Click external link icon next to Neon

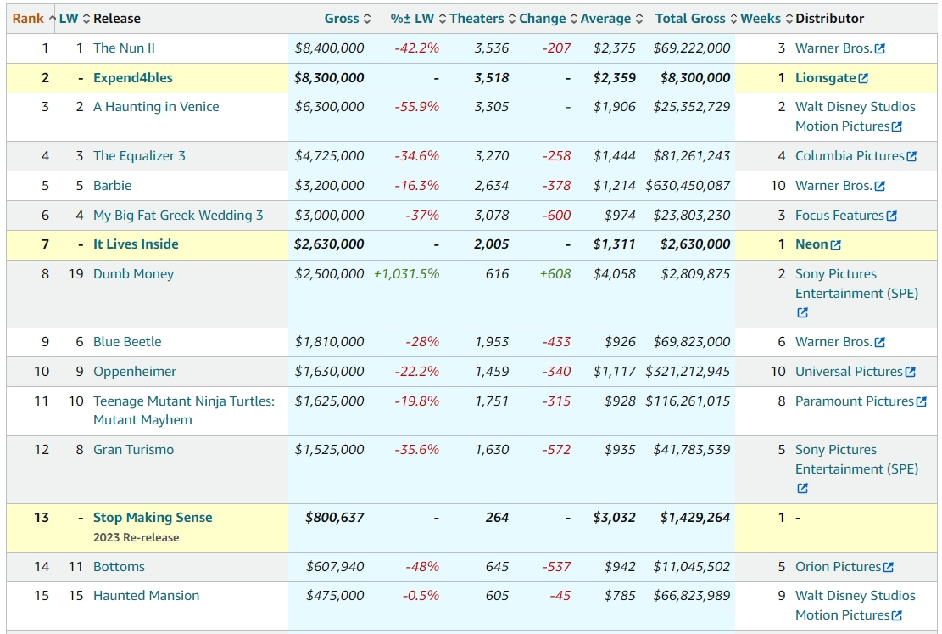(x=836, y=244)
